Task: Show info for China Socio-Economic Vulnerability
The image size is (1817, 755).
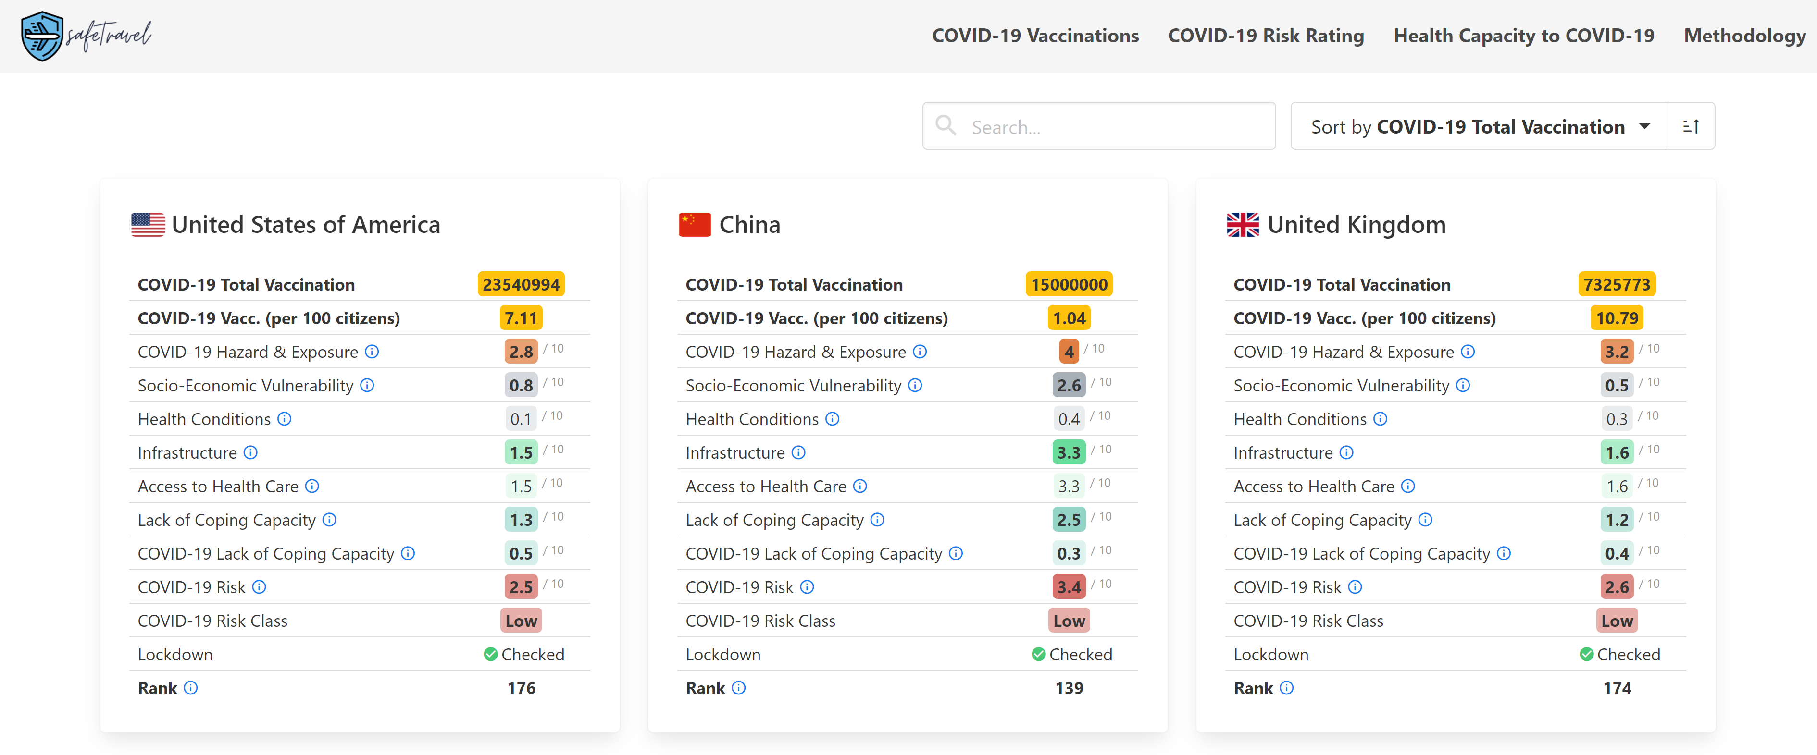Action: click(x=915, y=385)
